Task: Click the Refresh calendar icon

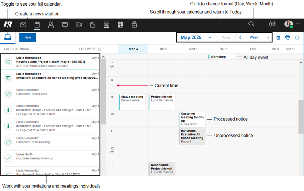Action: coord(297,38)
